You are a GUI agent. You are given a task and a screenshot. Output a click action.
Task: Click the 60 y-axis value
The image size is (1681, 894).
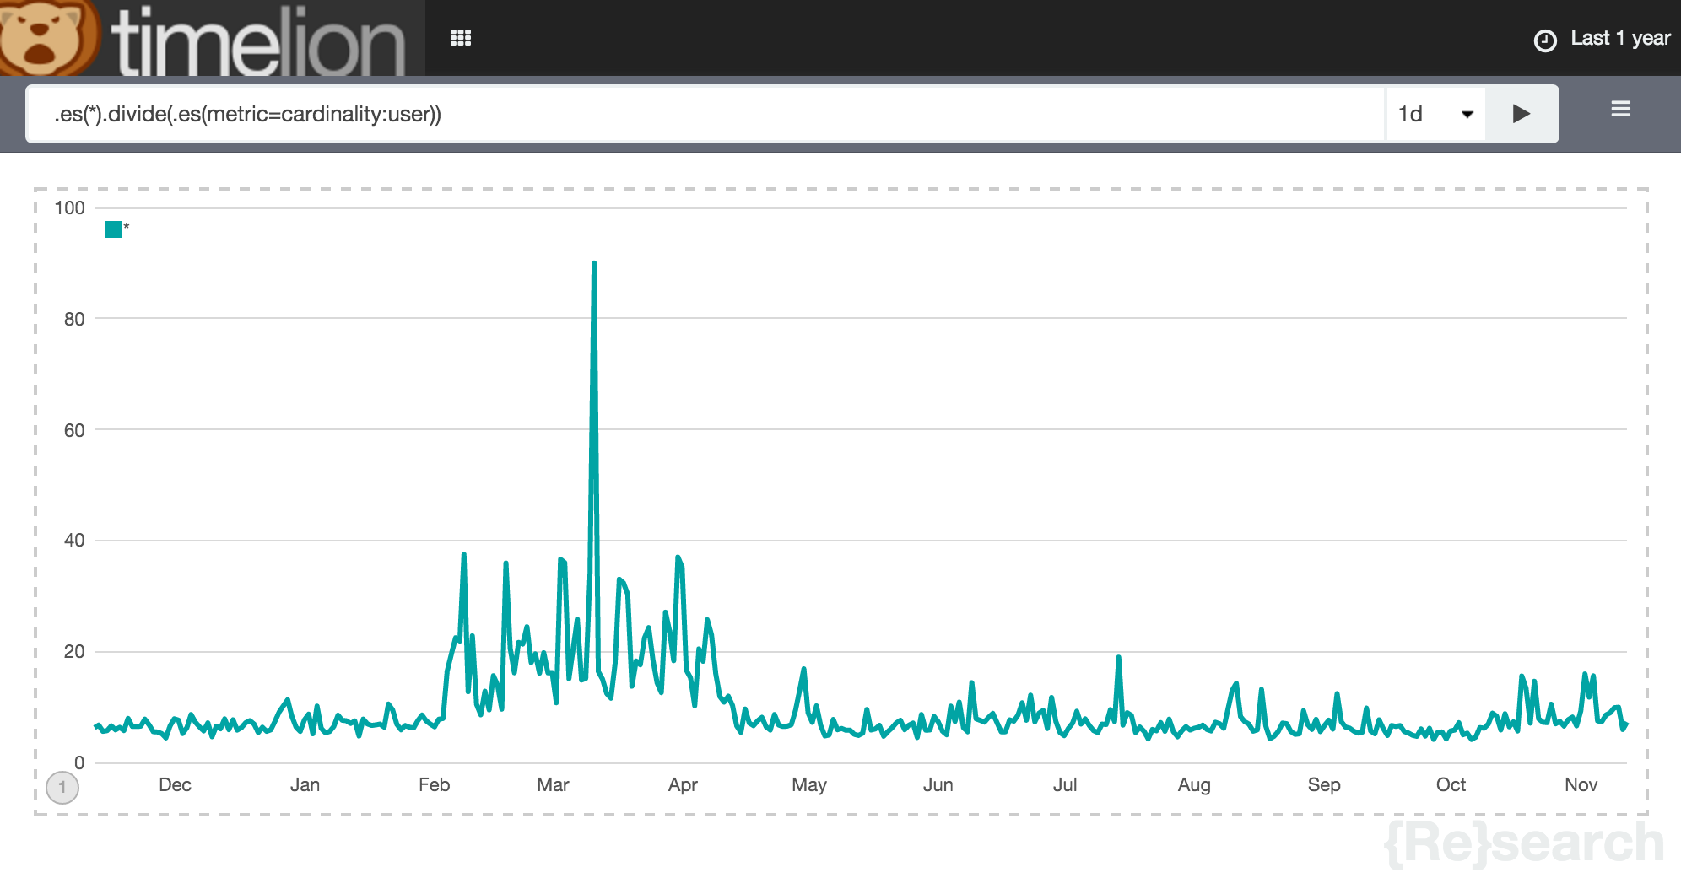[x=74, y=430]
